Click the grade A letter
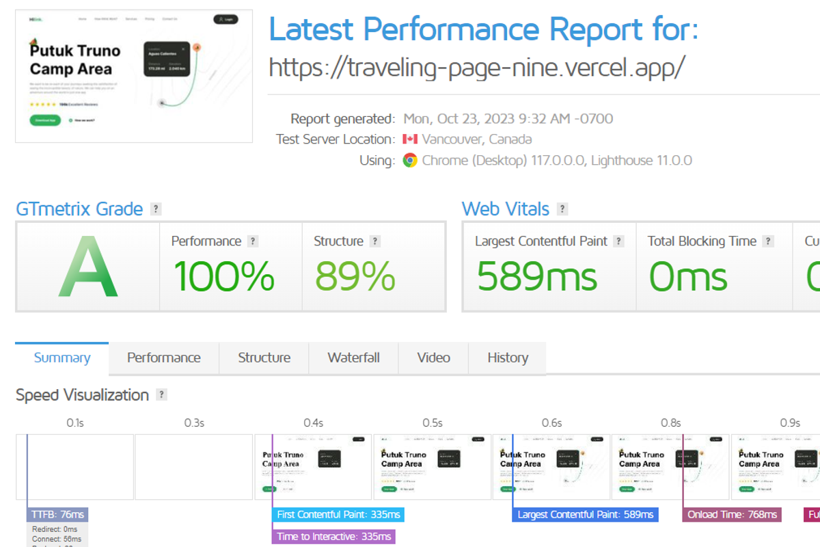 87,266
